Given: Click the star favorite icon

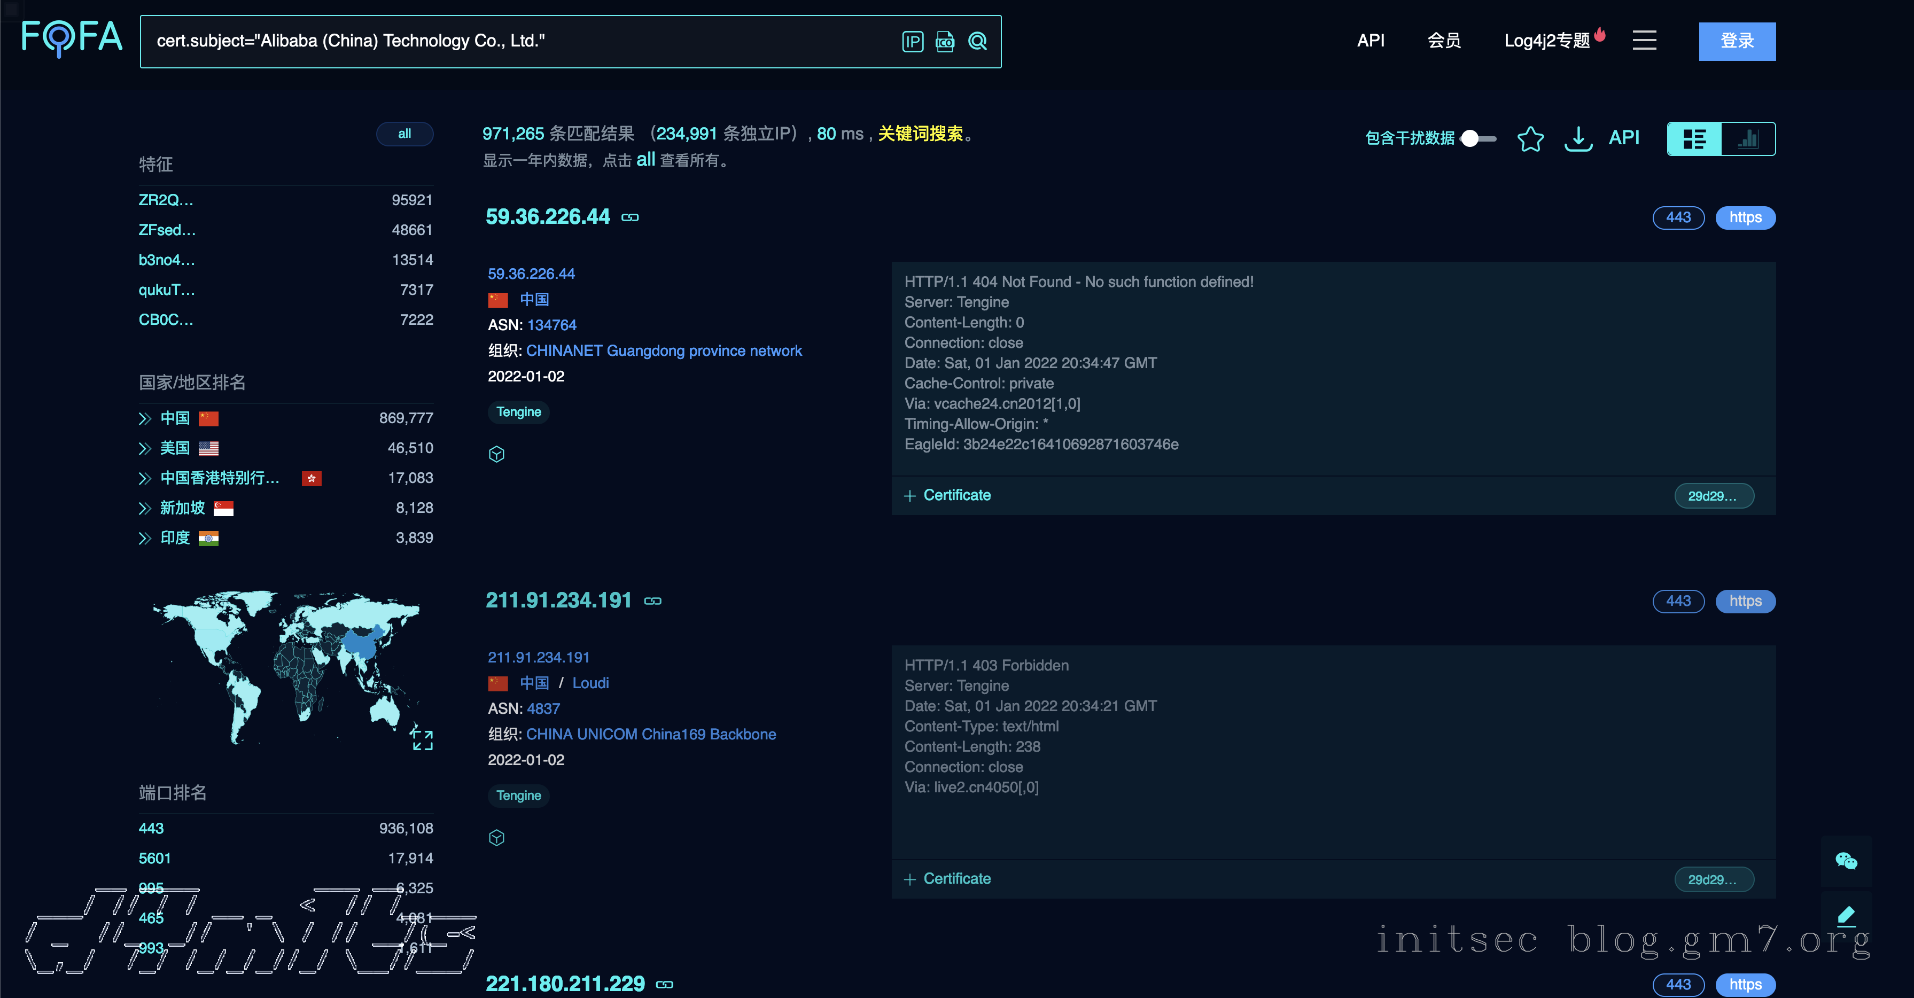Looking at the screenshot, I should [1530, 139].
